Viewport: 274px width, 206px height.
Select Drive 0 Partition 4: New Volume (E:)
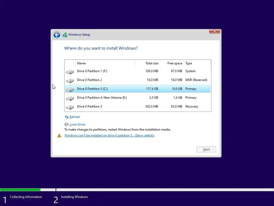(x=138, y=98)
